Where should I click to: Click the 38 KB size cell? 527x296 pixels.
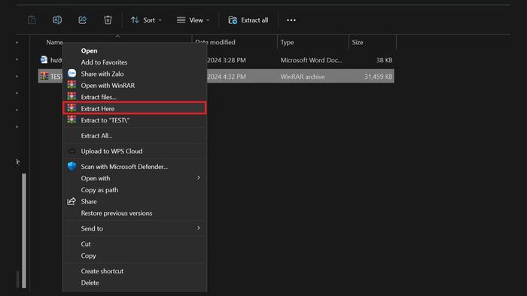click(x=384, y=60)
